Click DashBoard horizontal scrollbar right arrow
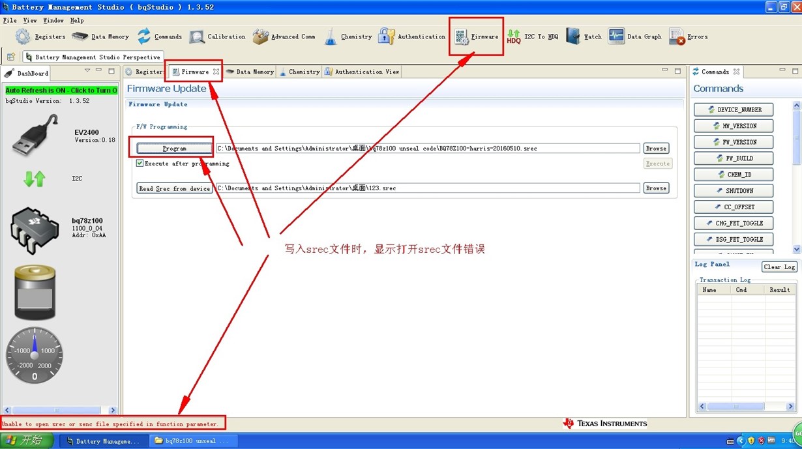The image size is (802, 449). [x=112, y=411]
